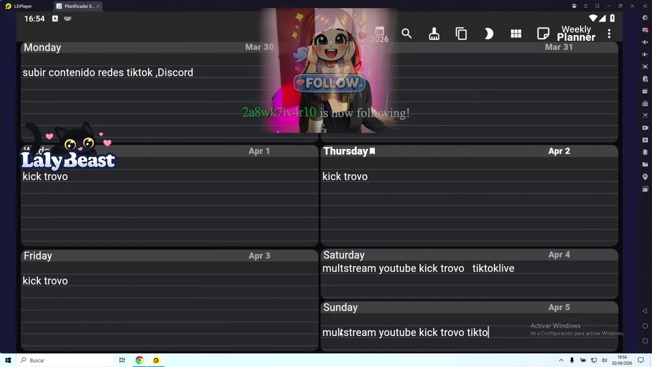Click Android back triangle button
The image size is (652, 367).
pyautogui.click(x=645, y=311)
